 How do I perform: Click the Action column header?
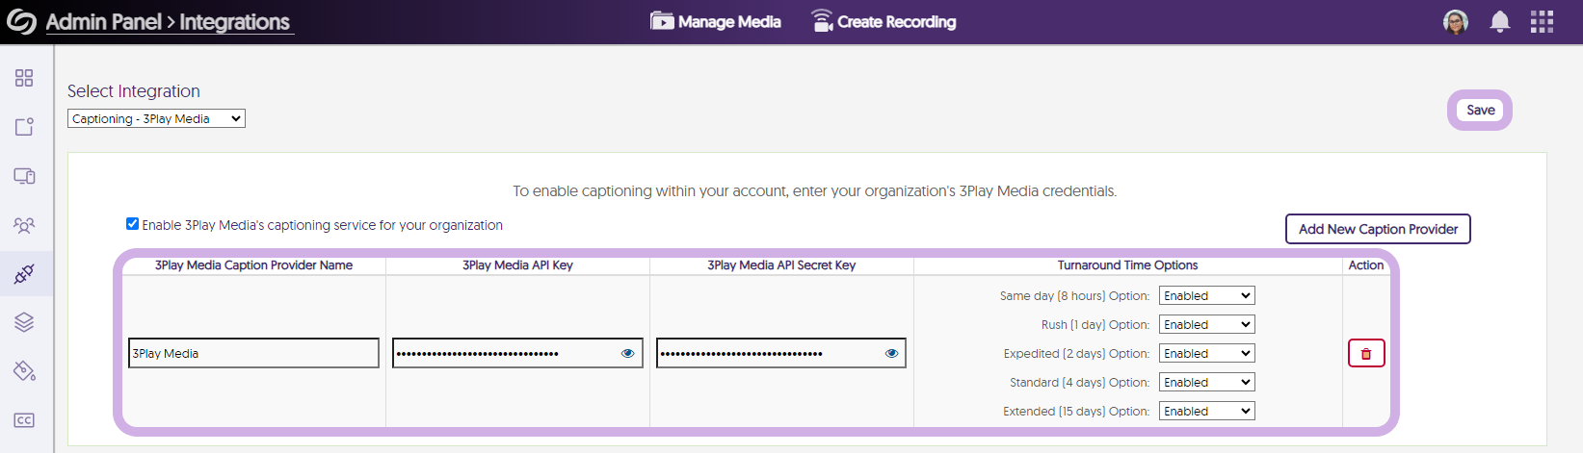pyautogui.click(x=1366, y=265)
